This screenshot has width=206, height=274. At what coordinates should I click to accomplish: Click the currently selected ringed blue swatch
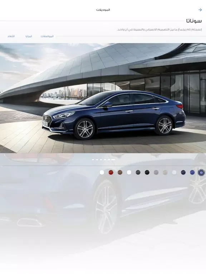[x=201, y=172]
